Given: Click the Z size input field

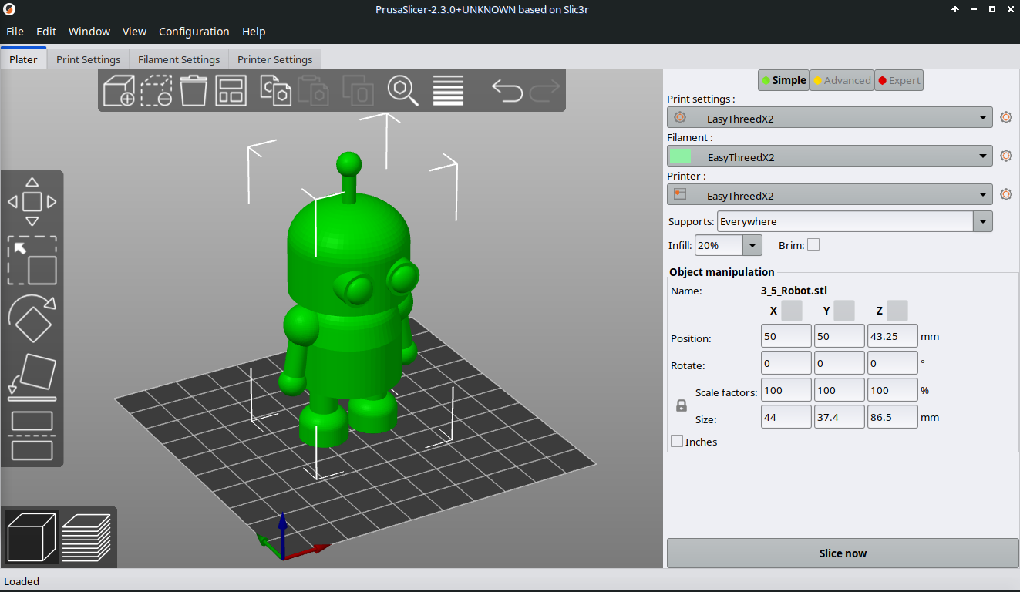Looking at the screenshot, I should click(892, 417).
